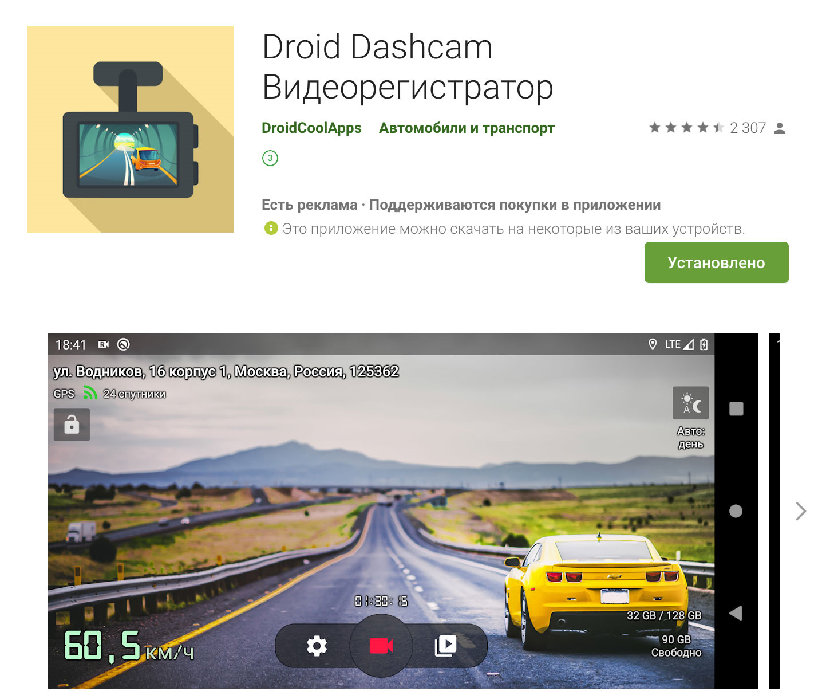The height and width of the screenshot is (699, 822).
Task: Click the 01:30:15 recording timer
Action: coord(381,601)
